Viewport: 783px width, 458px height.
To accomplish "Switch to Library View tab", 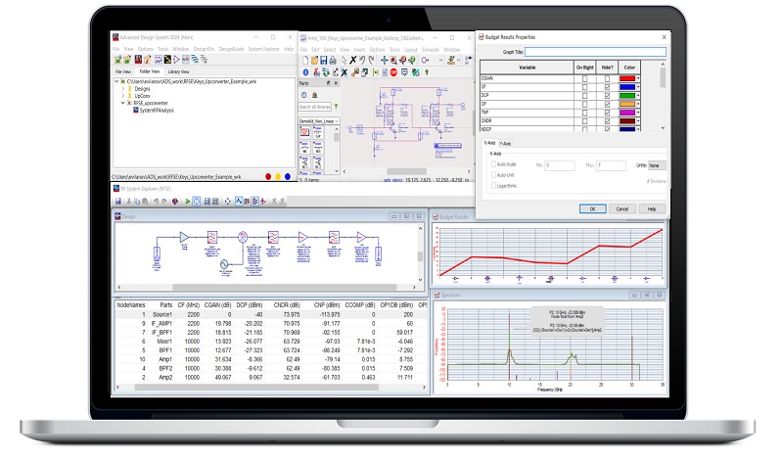I will pos(178,71).
